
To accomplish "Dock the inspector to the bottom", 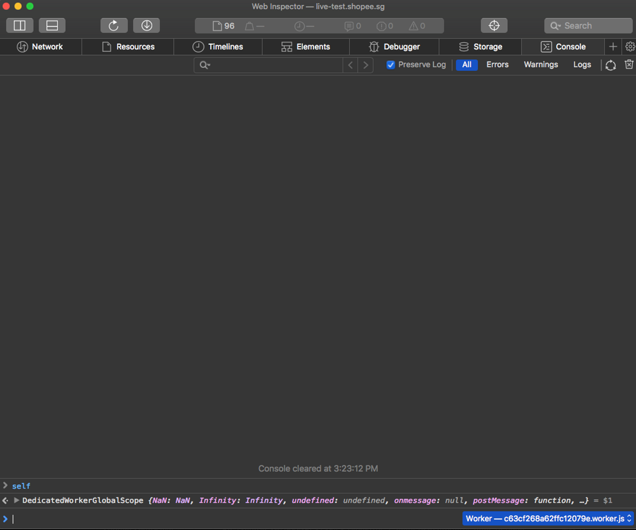I will [x=52, y=25].
